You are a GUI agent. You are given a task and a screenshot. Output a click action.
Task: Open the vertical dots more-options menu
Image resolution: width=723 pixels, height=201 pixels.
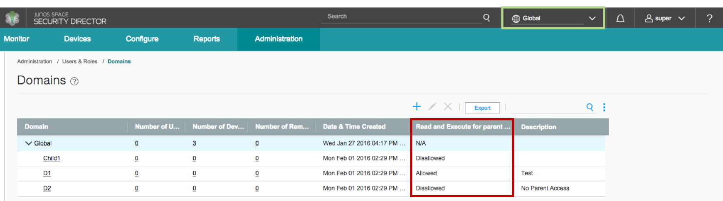(604, 107)
